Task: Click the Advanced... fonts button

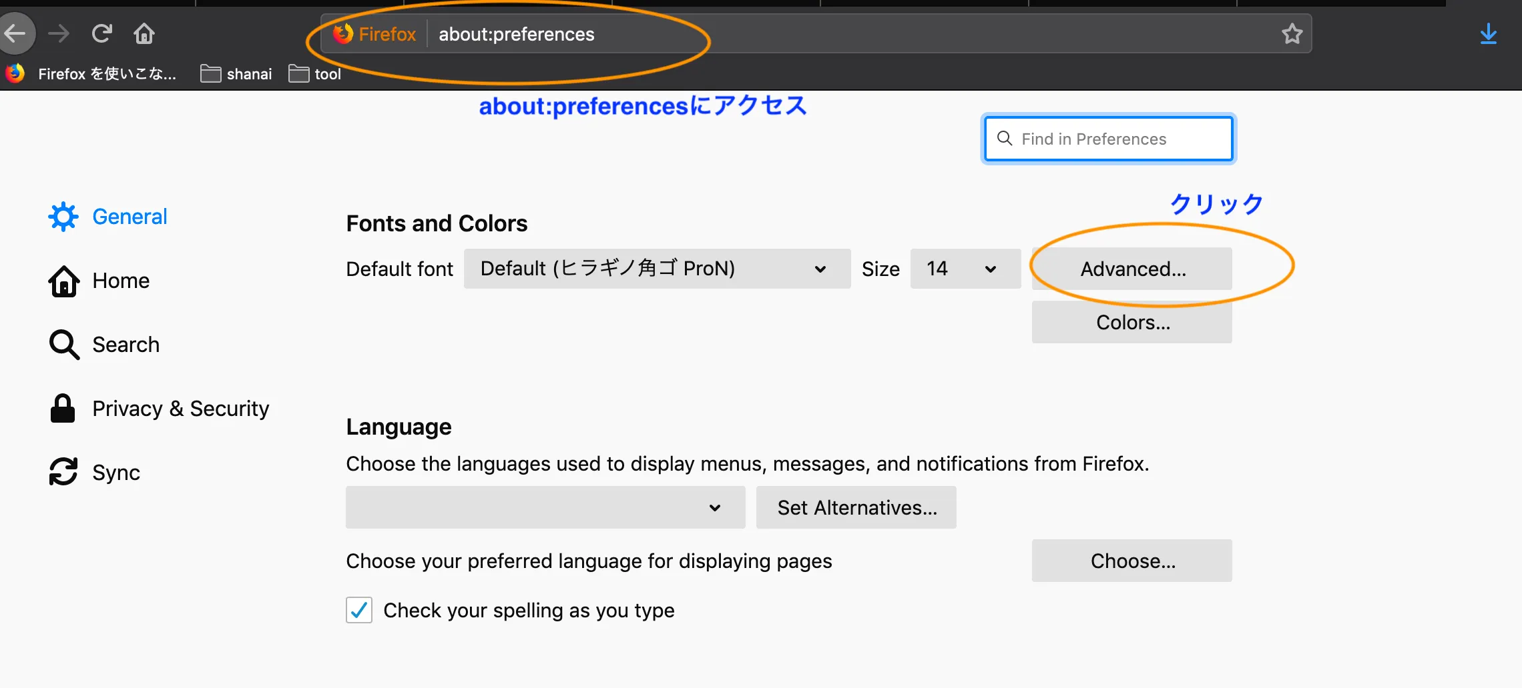Action: tap(1132, 269)
